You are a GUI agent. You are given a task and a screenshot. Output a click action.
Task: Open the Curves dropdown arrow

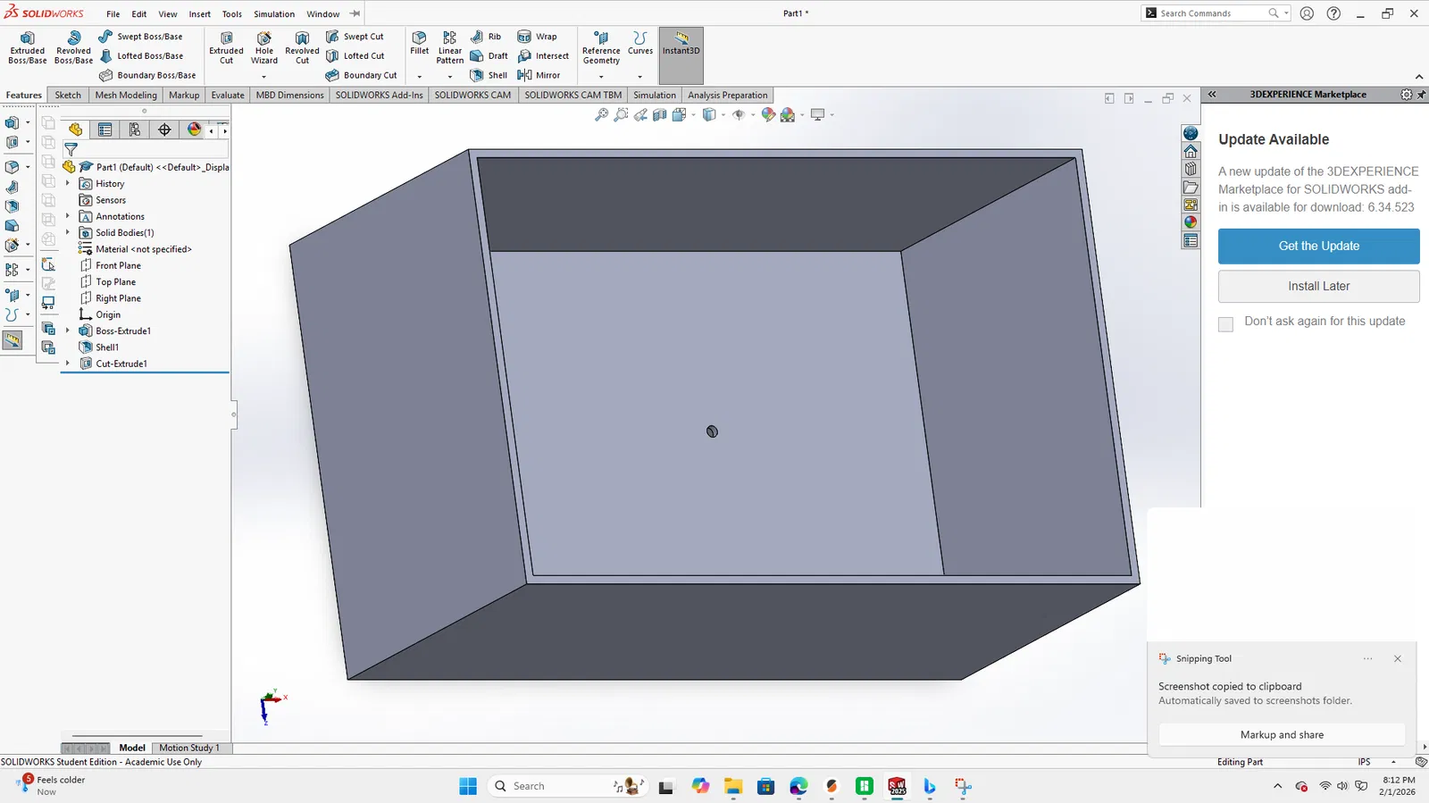(639, 77)
